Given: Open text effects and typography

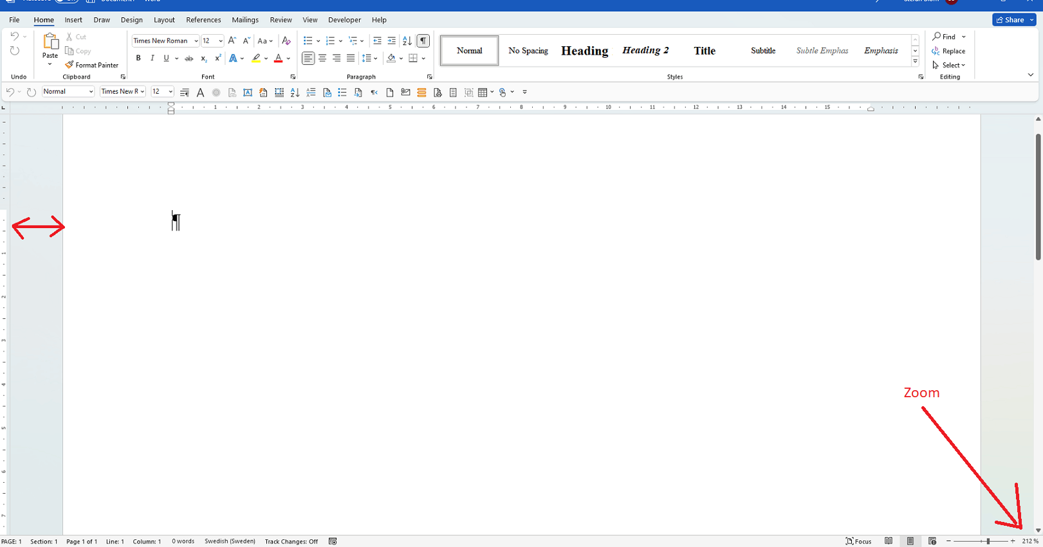Looking at the screenshot, I should 233,58.
